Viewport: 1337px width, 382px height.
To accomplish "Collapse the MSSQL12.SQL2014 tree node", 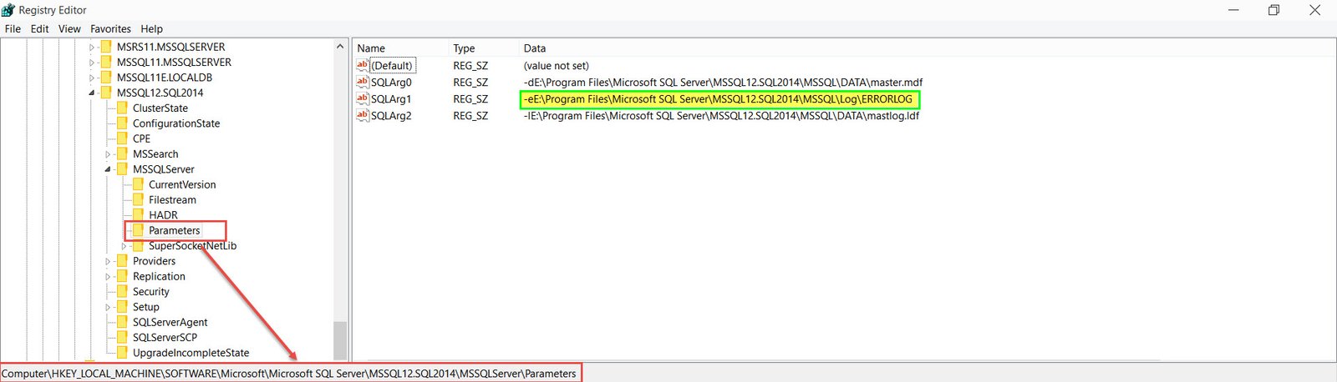I will click(92, 93).
